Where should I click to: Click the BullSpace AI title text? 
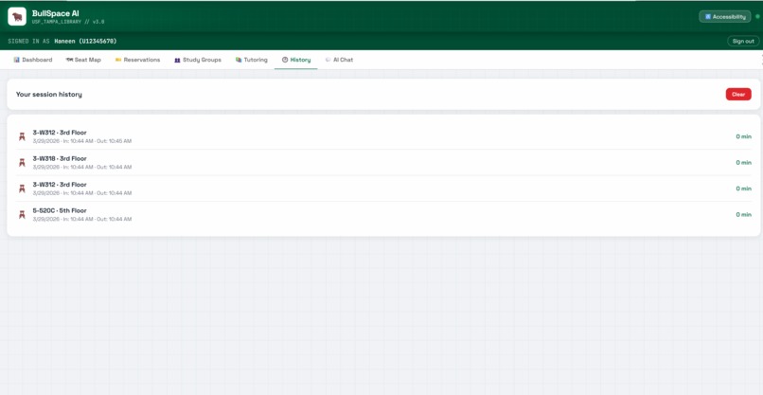pyautogui.click(x=56, y=13)
